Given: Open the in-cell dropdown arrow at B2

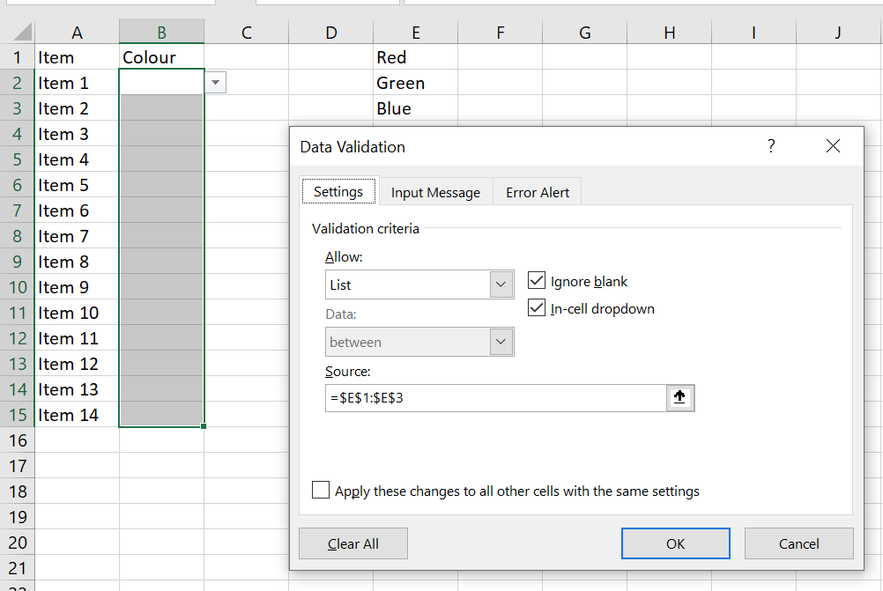Looking at the screenshot, I should click(x=216, y=83).
